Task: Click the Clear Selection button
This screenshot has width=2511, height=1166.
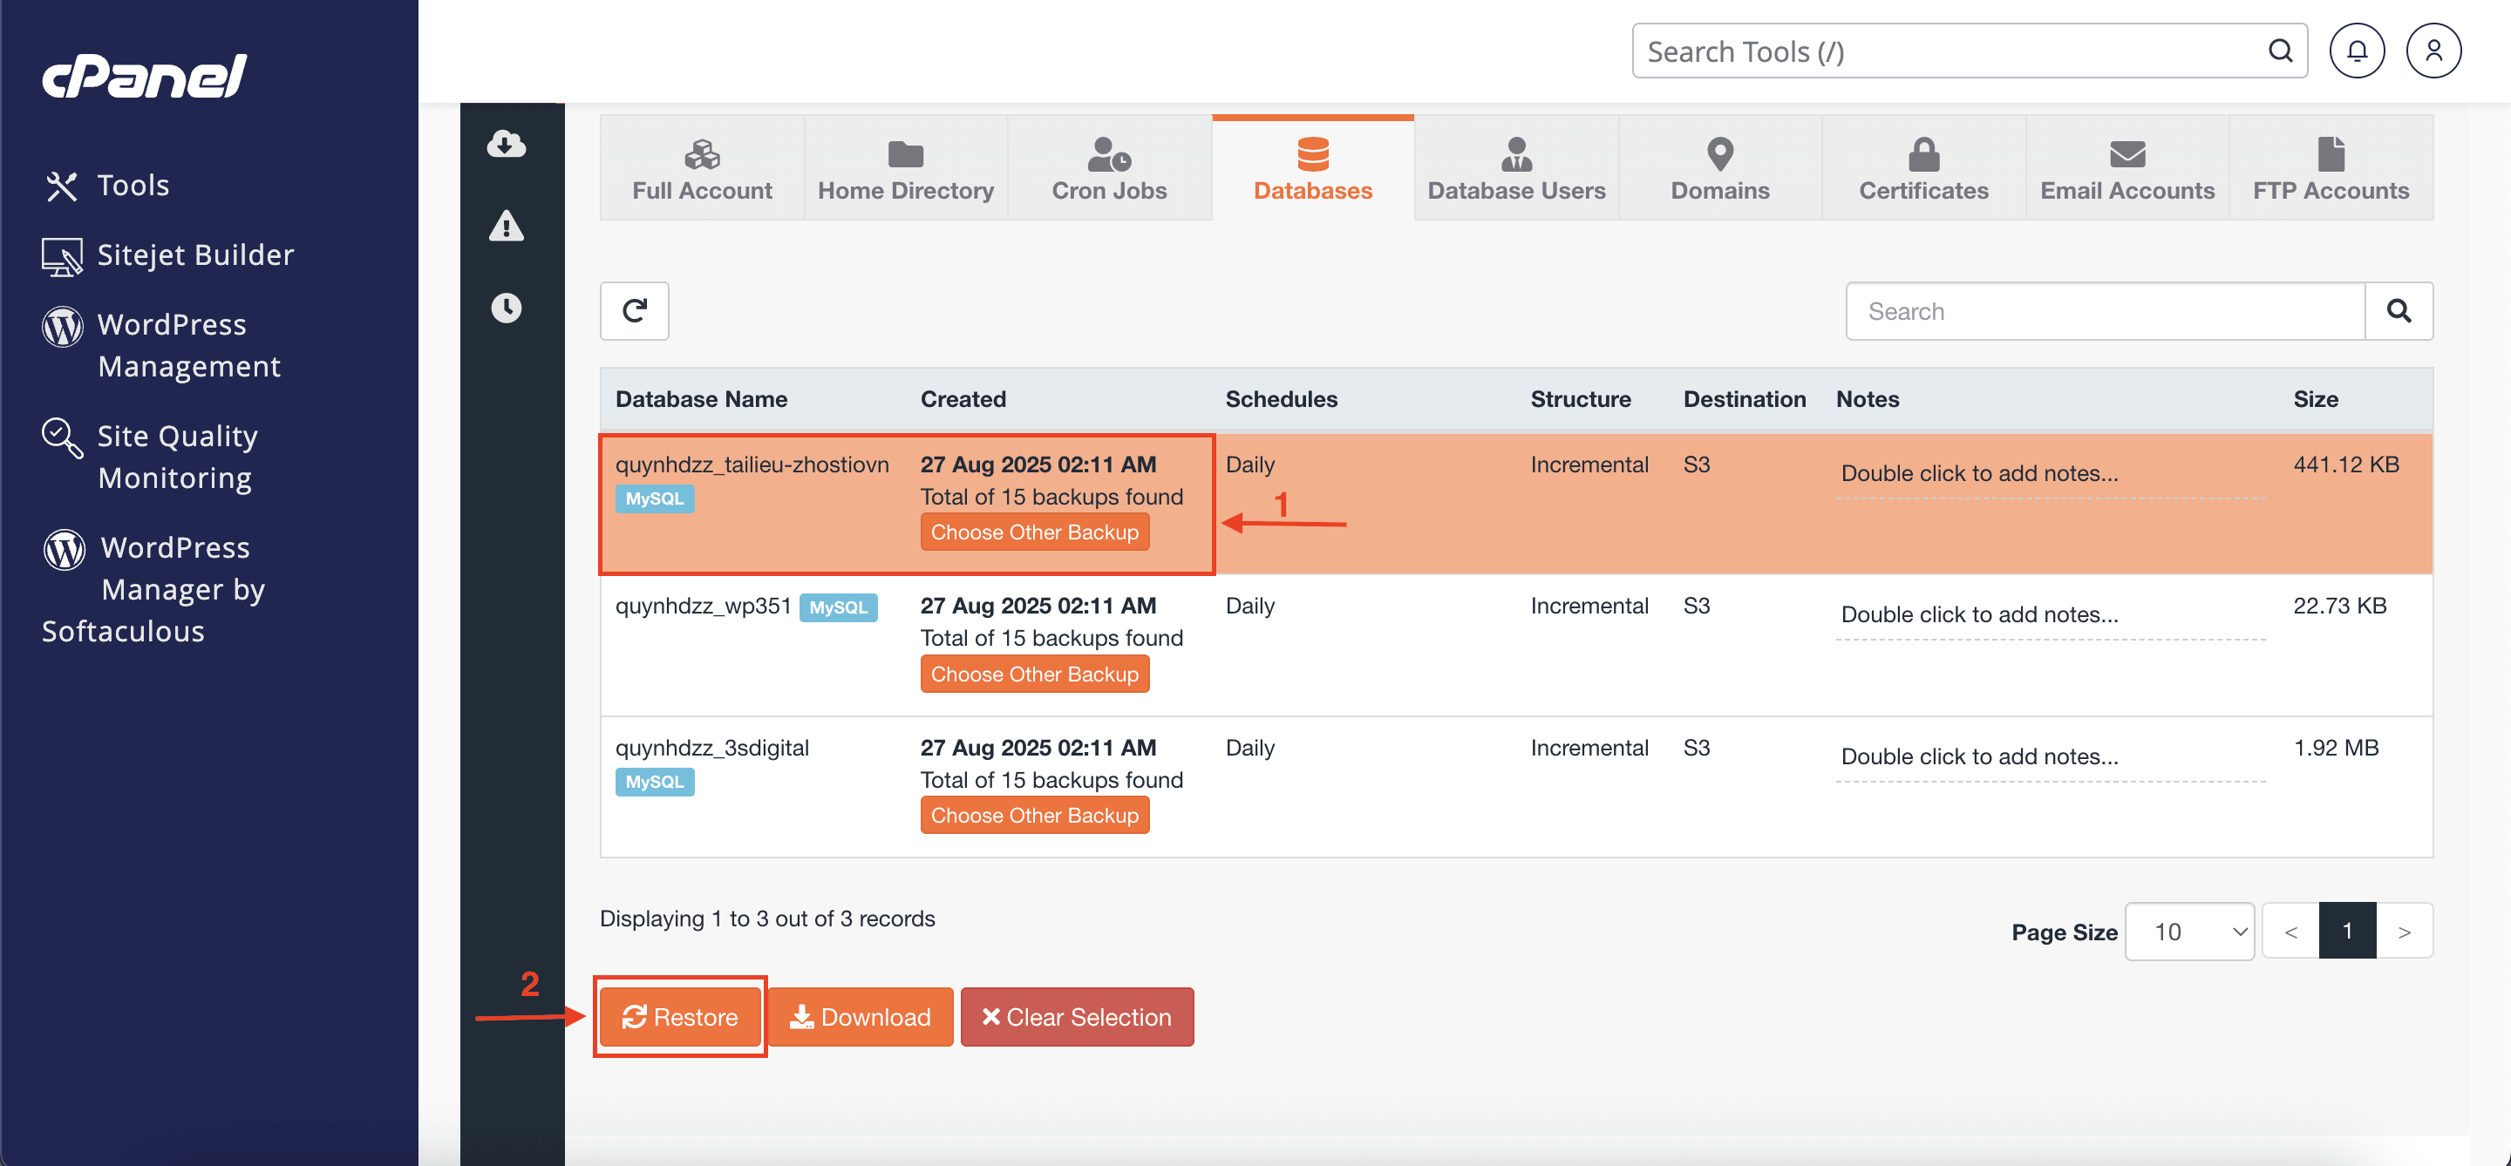Action: point(1076,1017)
